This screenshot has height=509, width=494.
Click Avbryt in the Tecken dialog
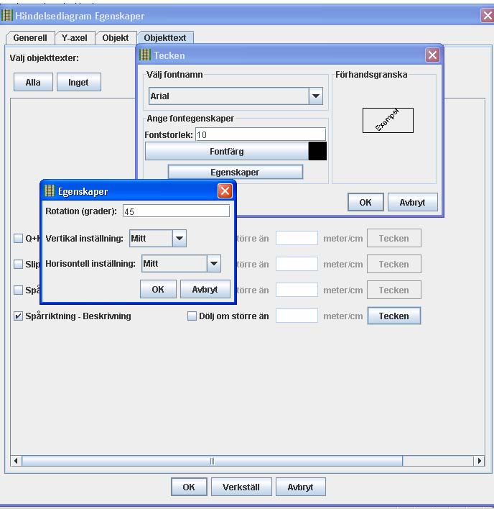coord(412,202)
